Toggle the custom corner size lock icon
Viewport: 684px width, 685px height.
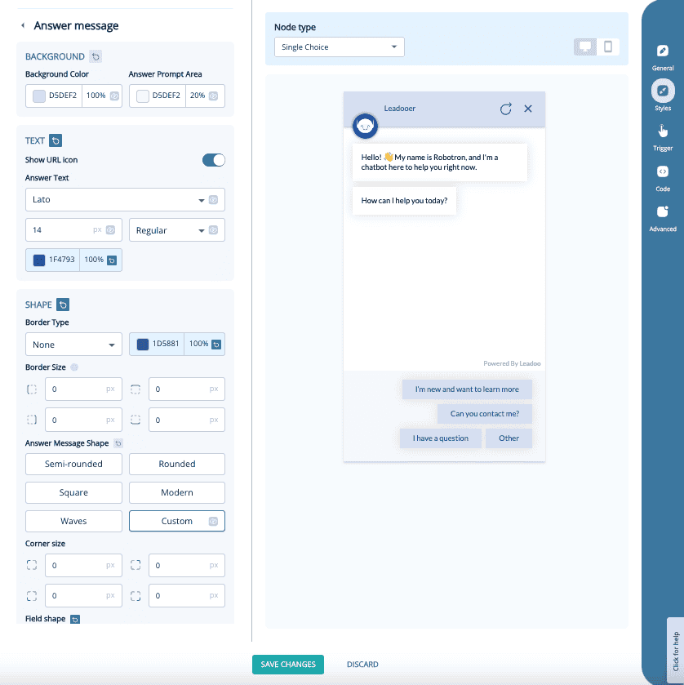coord(212,521)
